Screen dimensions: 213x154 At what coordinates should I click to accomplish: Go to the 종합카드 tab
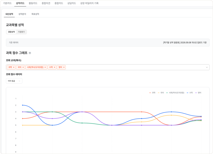[x=59, y=3]
